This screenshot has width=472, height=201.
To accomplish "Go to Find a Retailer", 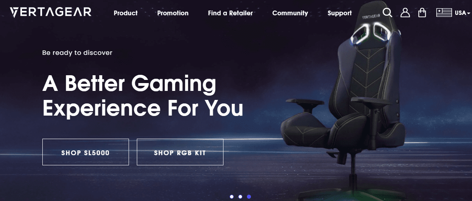I will (x=231, y=13).
